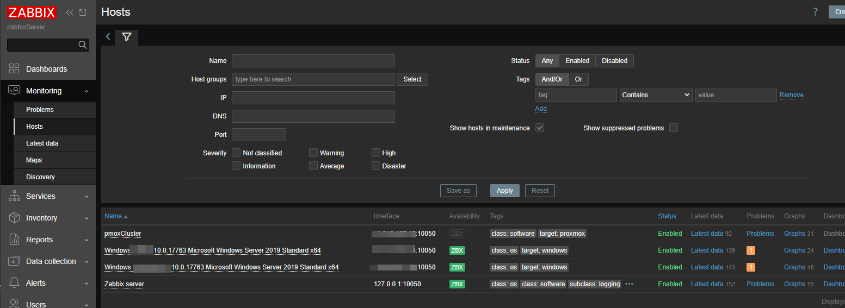
Task: Show more tags for Zabbix server
Action: [x=630, y=284]
